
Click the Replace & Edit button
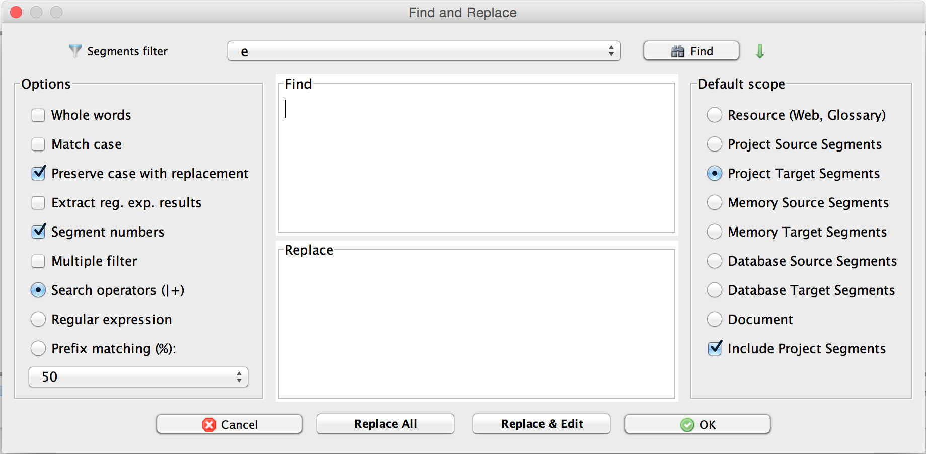click(542, 424)
